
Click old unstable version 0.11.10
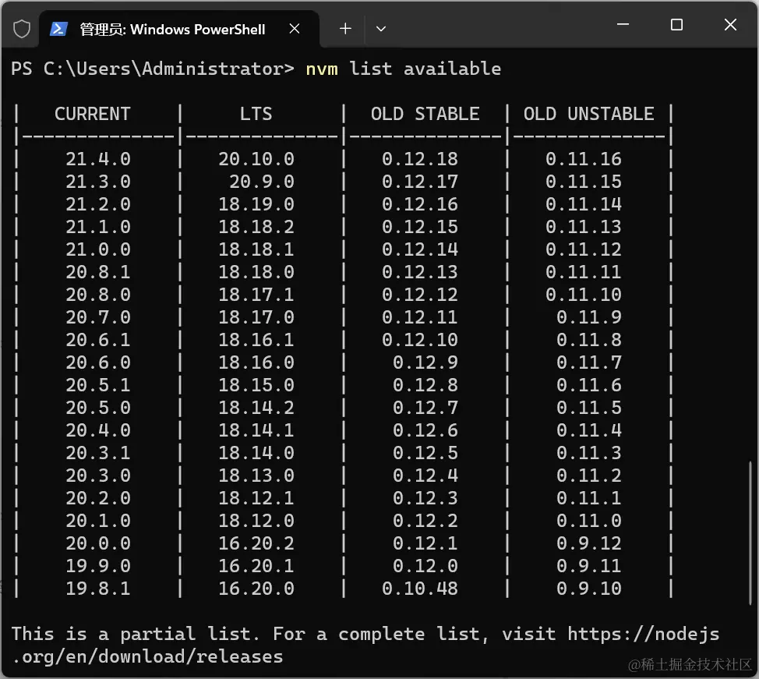coord(584,295)
